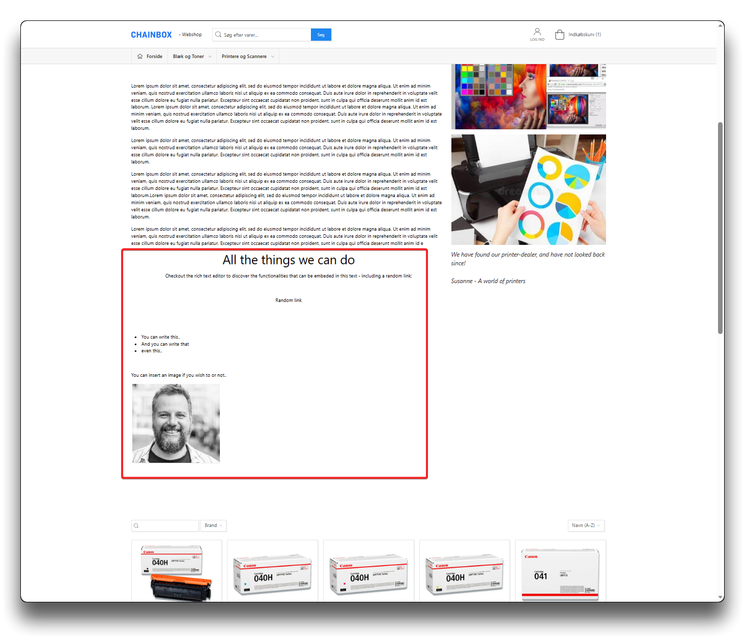The width and height of the screenshot is (745, 639).
Task: Focus the Søg efter varer search field
Action: (265, 35)
